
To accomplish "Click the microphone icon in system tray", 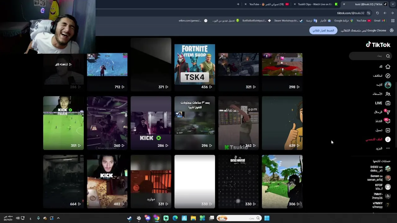I will (38, 218).
